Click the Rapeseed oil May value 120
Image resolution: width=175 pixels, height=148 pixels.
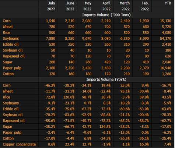[88, 56]
